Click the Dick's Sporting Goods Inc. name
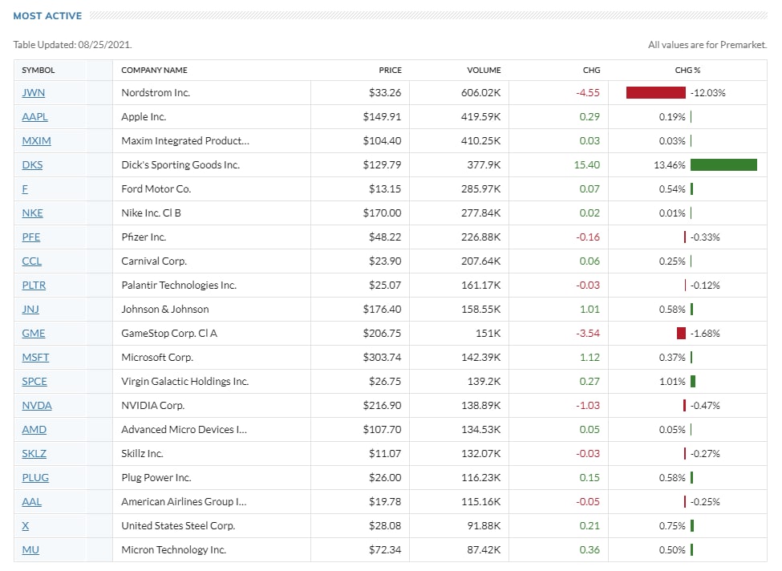The width and height of the screenshot is (782, 571). tap(180, 164)
